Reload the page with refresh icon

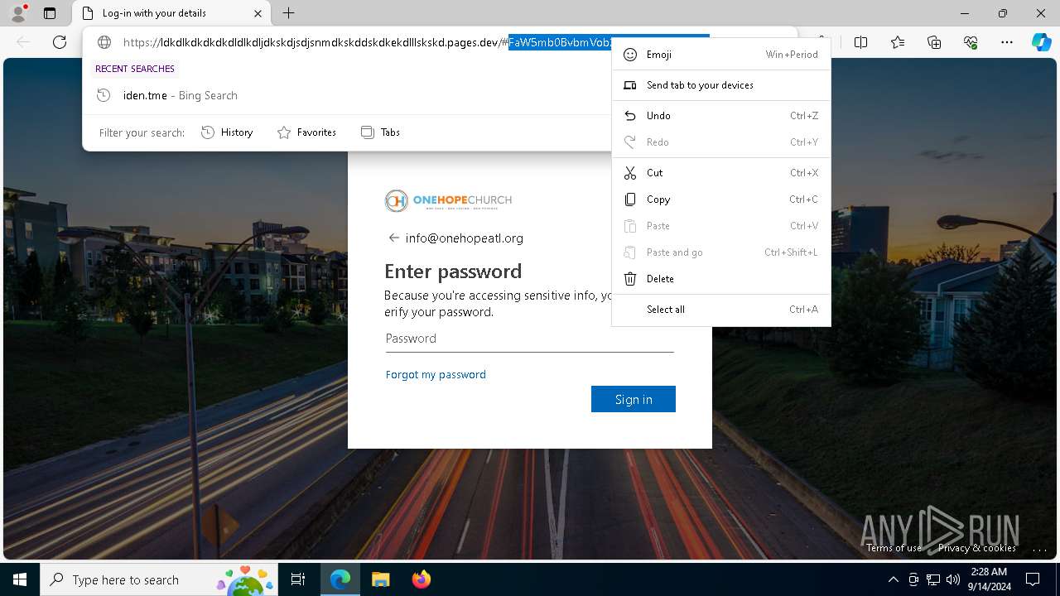tap(60, 42)
